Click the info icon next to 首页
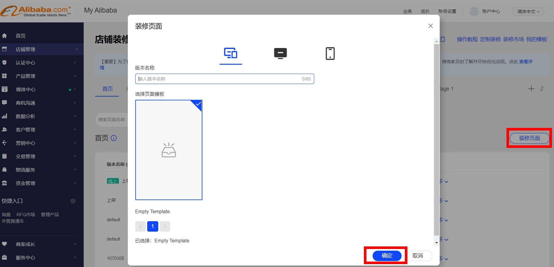Image resolution: width=554 pixels, height=267 pixels. (x=114, y=138)
